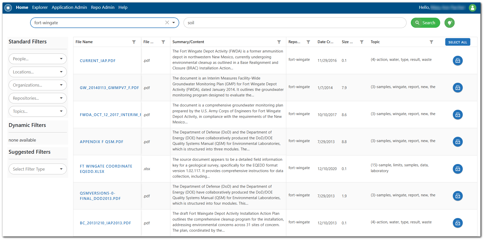Click the 'none available' dynamic filters text
The width and height of the screenshot is (485, 241).
pos(22,140)
